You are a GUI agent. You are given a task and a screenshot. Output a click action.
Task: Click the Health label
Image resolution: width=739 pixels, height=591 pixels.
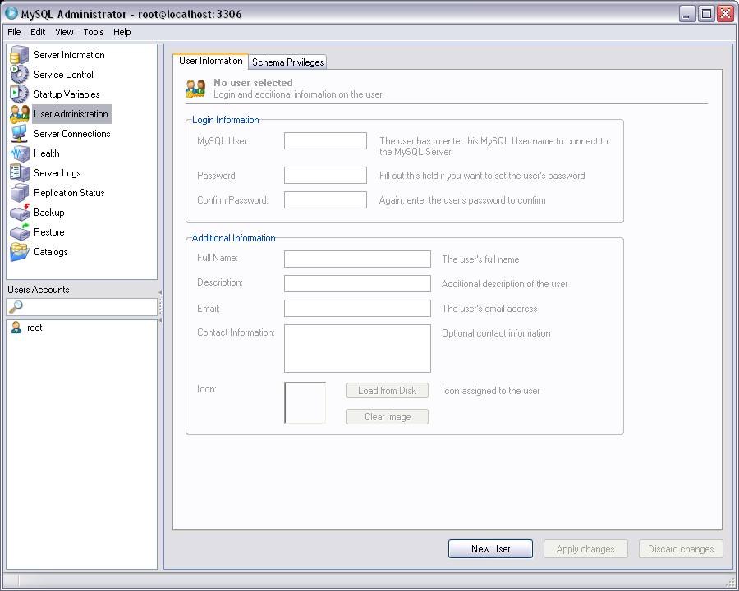(47, 153)
